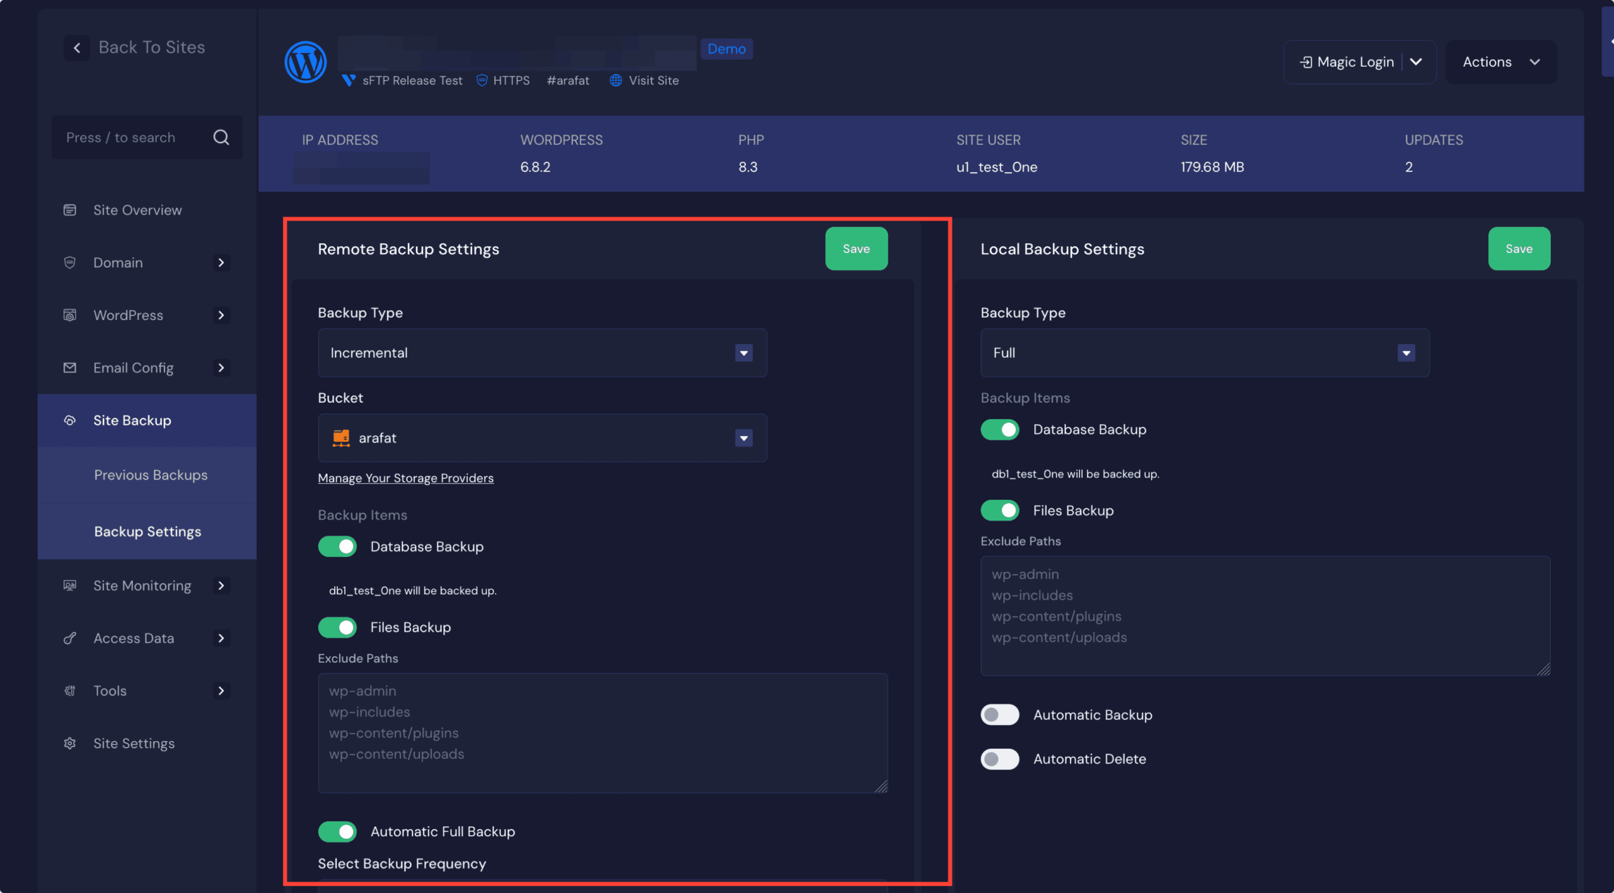The width and height of the screenshot is (1614, 893).
Task: Enable Automatic Backup in Local Backup Settings
Action: 999,715
